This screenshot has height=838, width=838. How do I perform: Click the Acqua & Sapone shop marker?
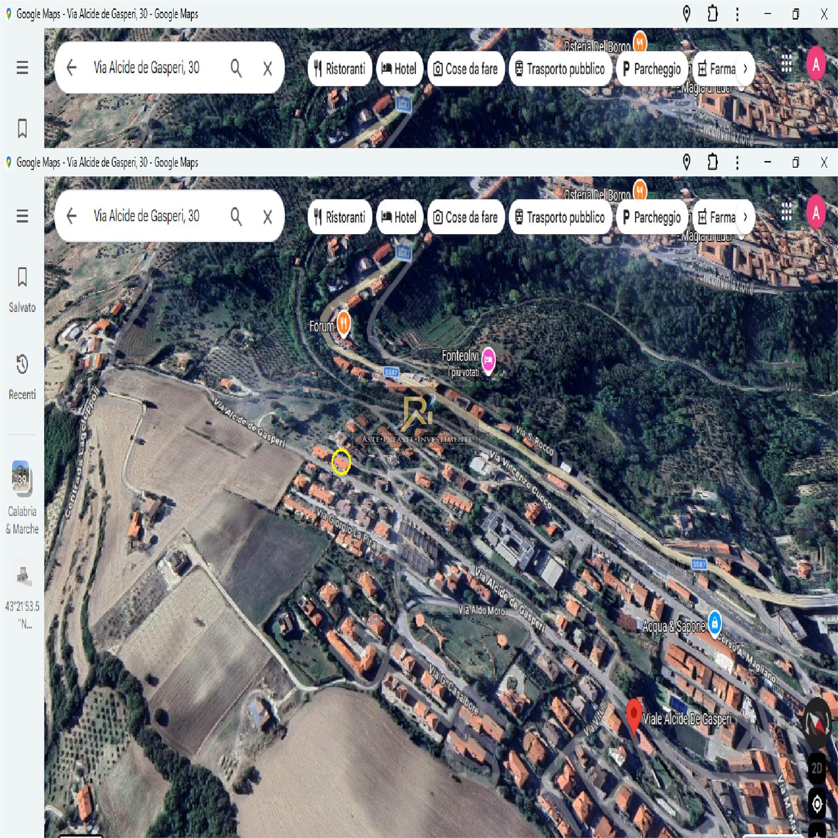point(714,623)
